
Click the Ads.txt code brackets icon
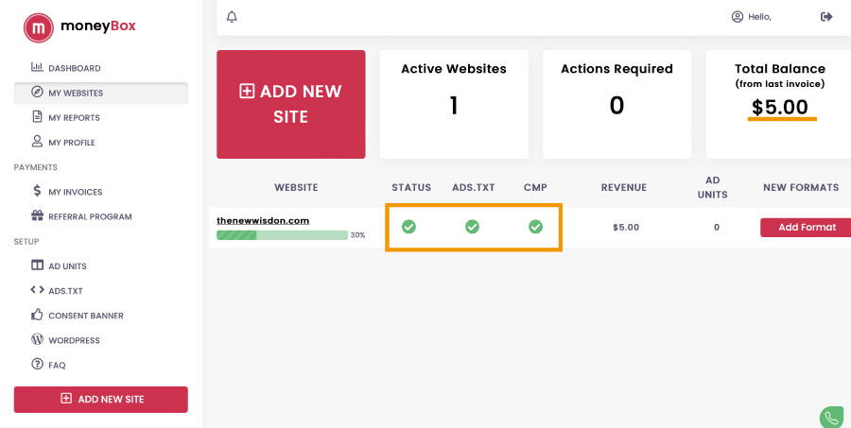tap(37, 290)
